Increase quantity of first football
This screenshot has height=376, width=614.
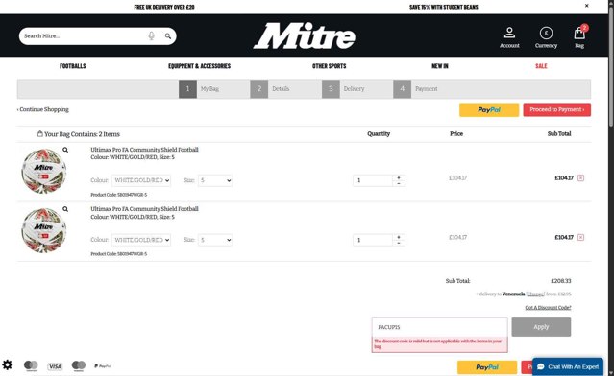click(399, 177)
